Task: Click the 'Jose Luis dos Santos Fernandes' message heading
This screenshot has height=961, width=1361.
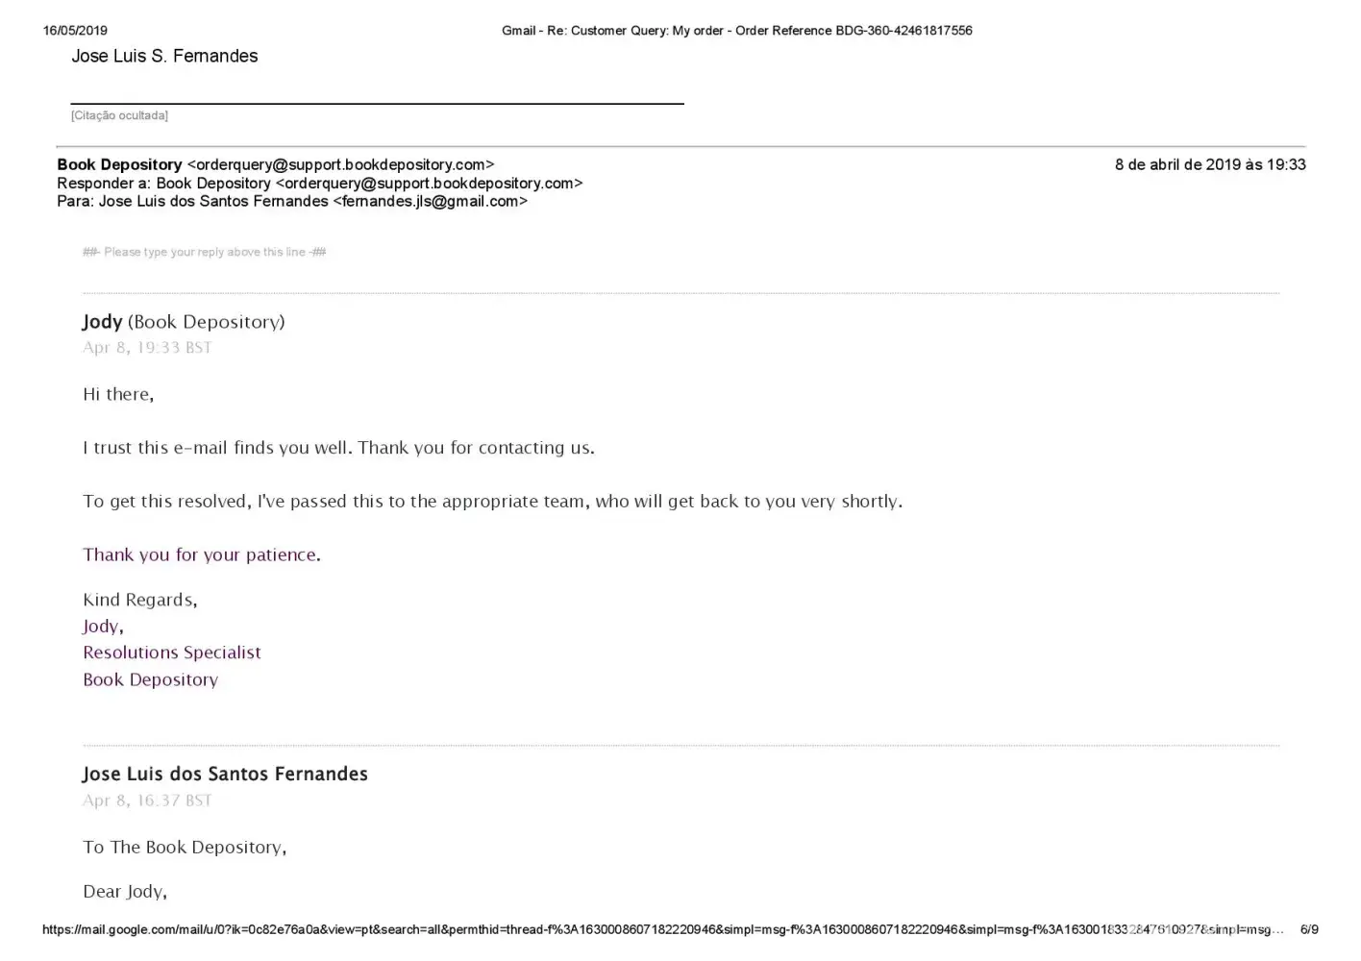Action: tap(225, 774)
